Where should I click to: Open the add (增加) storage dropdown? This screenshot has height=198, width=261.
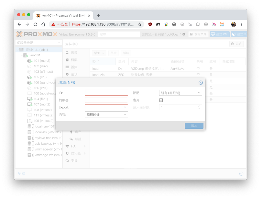(99, 53)
